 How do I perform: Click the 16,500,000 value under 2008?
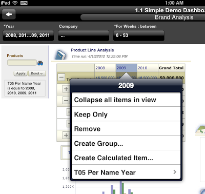[x=105, y=78]
